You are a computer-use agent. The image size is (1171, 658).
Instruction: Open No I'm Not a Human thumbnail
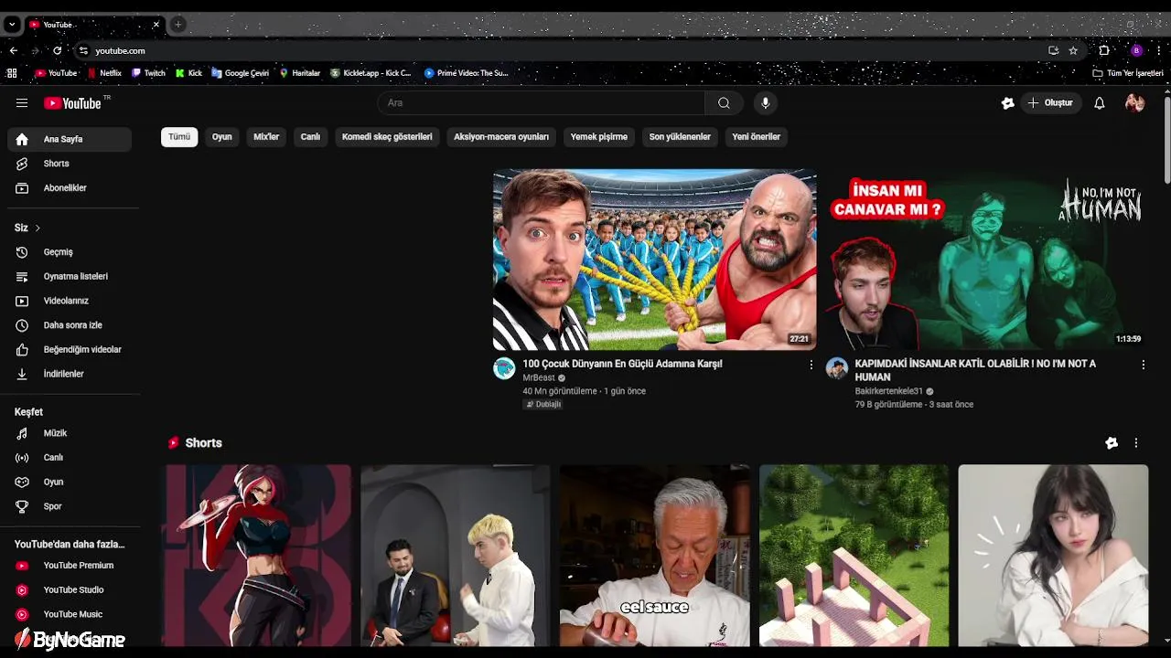tap(987, 260)
